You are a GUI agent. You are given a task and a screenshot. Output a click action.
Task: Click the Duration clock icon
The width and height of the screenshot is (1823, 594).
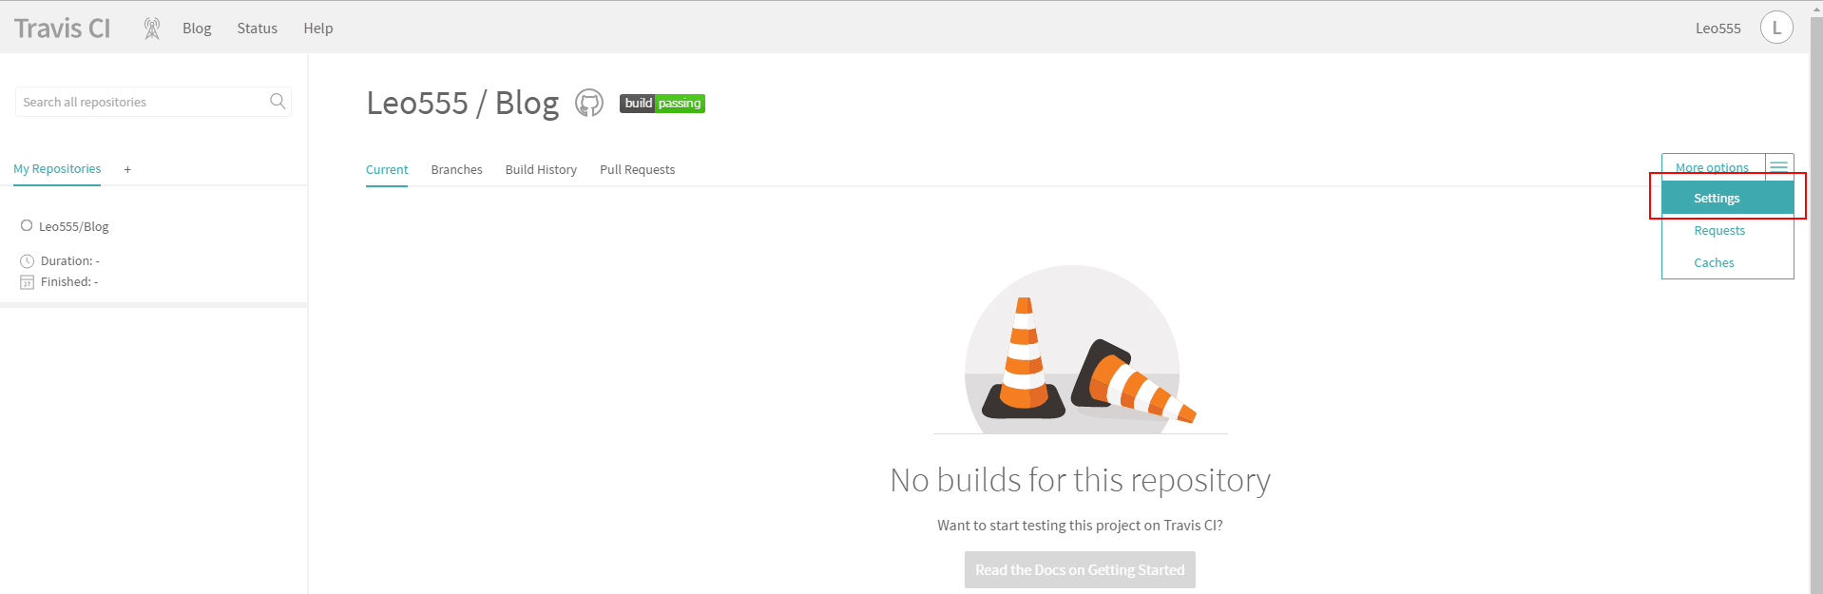pyautogui.click(x=27, y=260)
